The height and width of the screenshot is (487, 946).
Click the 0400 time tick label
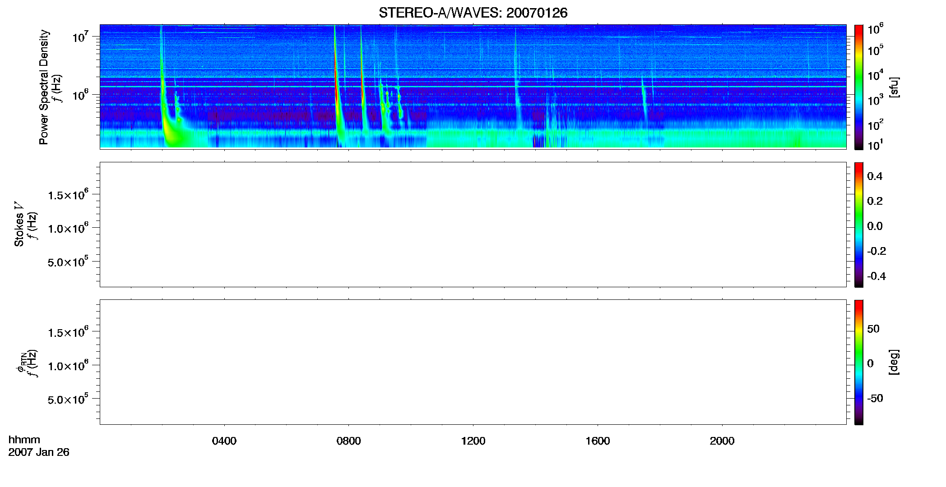click(x=224, y=441)
